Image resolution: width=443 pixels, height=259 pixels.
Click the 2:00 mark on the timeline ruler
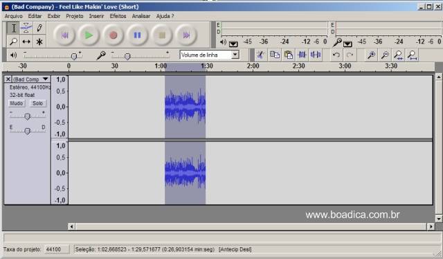click(x=253, y=66)
